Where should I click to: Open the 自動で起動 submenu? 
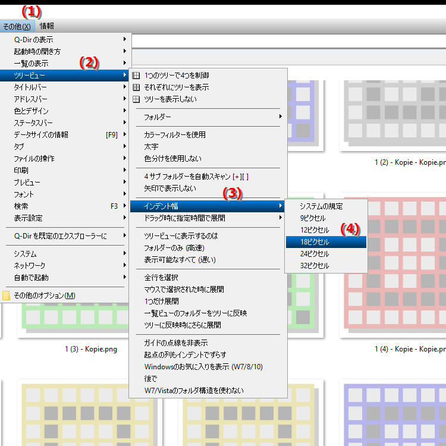[65, 277]
